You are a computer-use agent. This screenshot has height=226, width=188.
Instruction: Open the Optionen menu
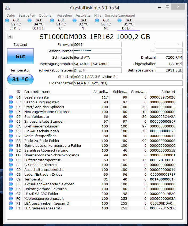pos(46,16)
